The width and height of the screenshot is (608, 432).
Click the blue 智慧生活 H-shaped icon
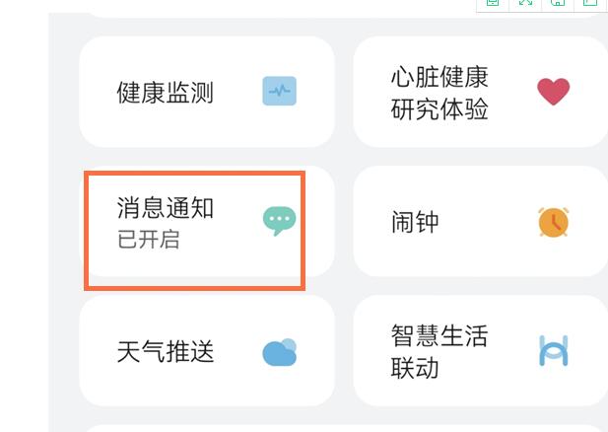click(x=553, y=351)
